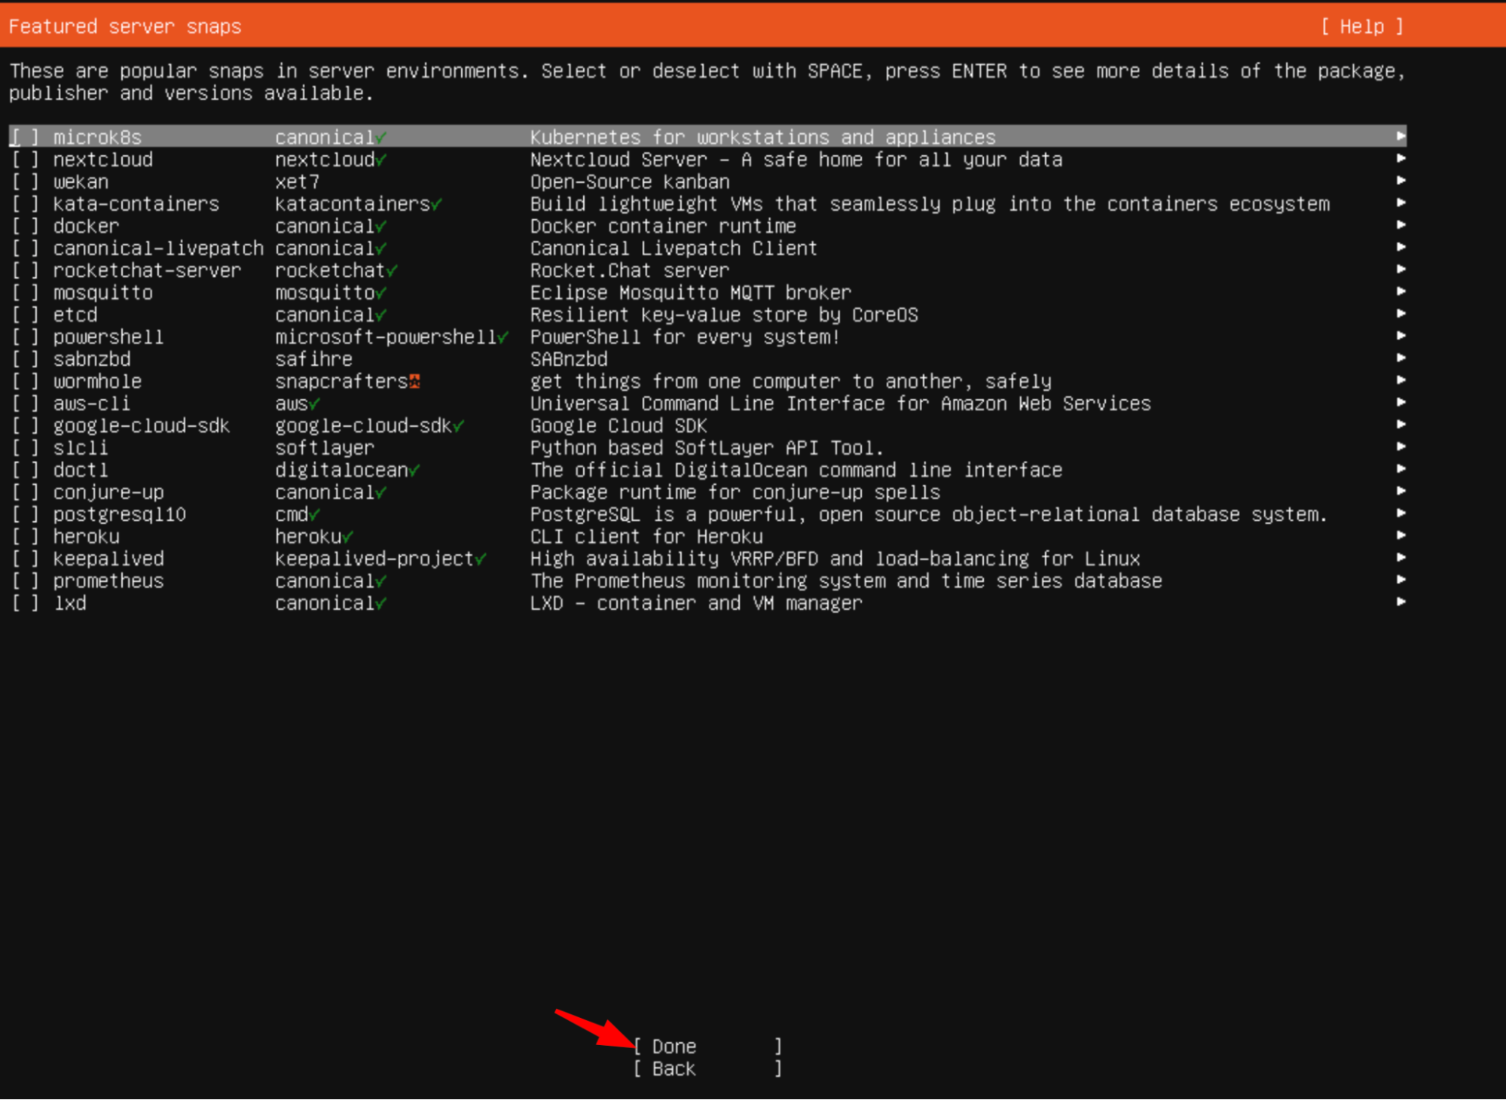Toggle the nextcloud snap checkbox
Image resolution: width=1506 pixels, height=1100 pixels.
pyautogui.click(x=25, y=160)
